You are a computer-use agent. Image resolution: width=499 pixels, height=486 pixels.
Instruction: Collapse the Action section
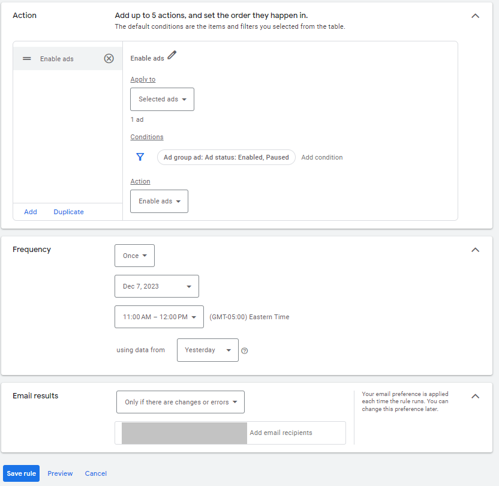point(475,16)
